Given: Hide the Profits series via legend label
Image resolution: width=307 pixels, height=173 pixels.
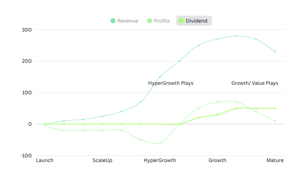Looking at the screenshot, I should point(162,21).
